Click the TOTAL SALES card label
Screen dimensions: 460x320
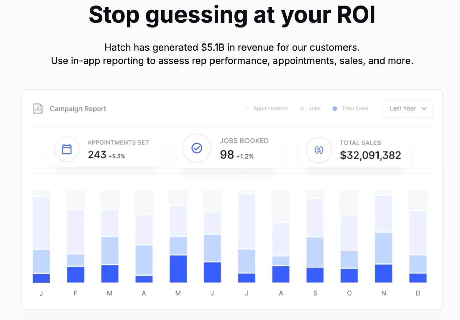pyautogui.click(x=360, y=143)
